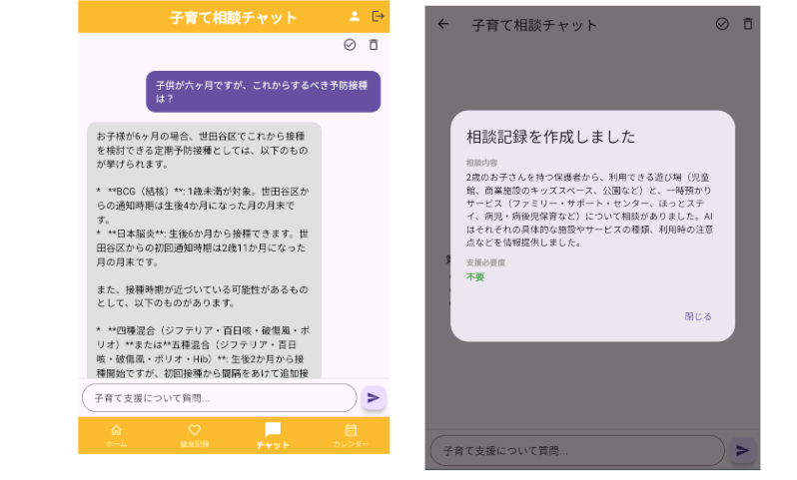797x480 pixels.
Task: Go back using the arrow in the gray app bar
Action: [443, 24]
